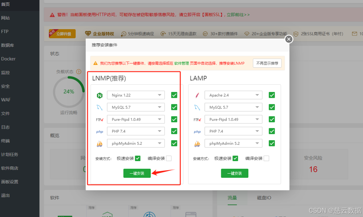The image size is (363, 217).
Task: Click the MySQL dolphin icon in LAMP
Action: coord(197,107)
